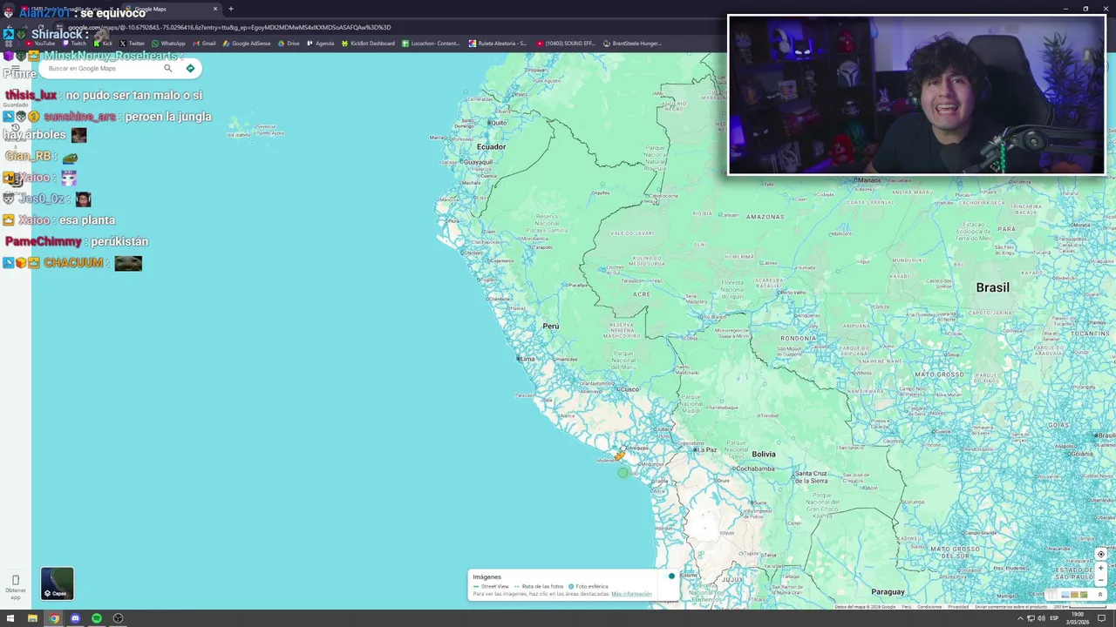Open the Locochon- Content bookmark
Viewport: 1116px width, 627px height.
point(431,43)
